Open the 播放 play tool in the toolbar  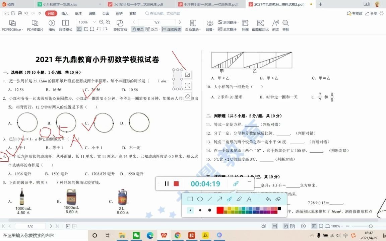(52, 25)
